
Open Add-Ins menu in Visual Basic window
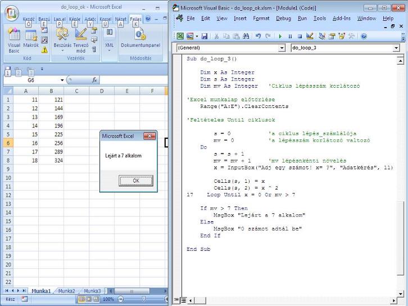[341, 19]
